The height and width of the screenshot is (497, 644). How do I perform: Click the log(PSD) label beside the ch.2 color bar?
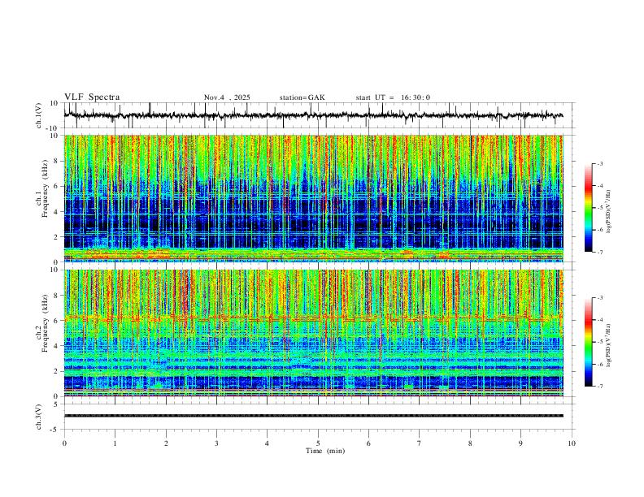coord(609,346)
